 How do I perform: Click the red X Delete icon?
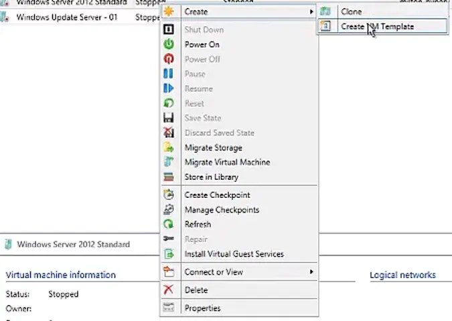(x=169, y=290)
